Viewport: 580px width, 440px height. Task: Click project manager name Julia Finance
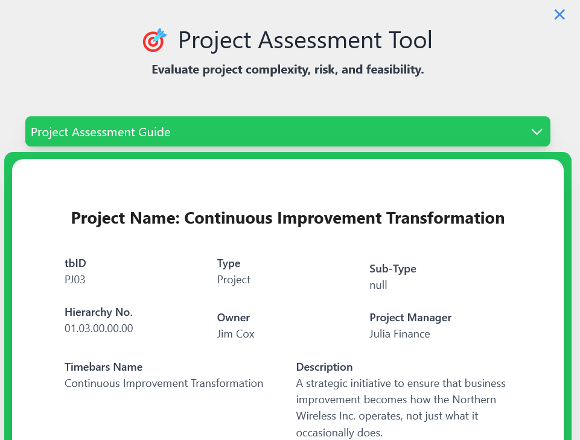point(400,334)
